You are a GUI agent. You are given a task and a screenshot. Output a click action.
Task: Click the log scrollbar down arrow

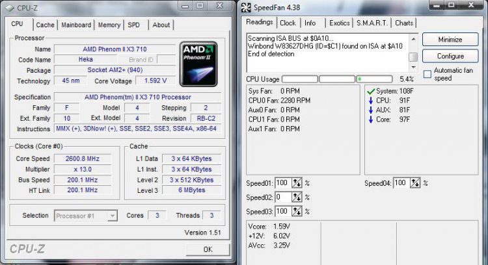(413, 67)
